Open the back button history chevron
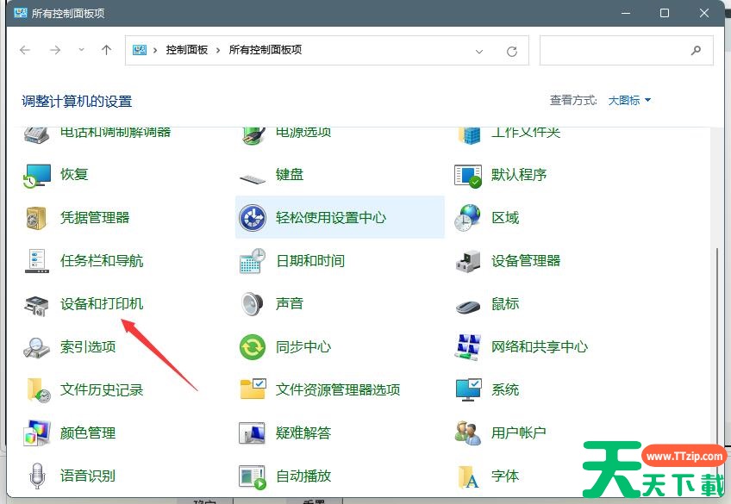Image resolution: width=731 pixels, height=504 pixels. pos(80,51)
